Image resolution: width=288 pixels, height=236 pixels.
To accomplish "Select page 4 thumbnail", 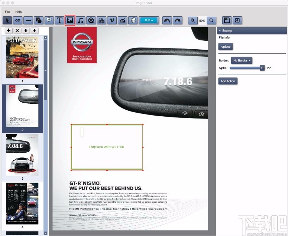I will pyautogui.click(x=22, y=203).
